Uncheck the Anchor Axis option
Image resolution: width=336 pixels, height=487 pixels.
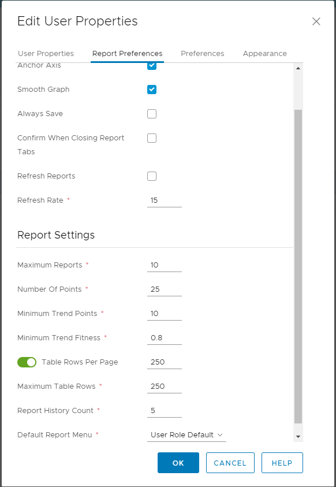click(x=152, y=65)
